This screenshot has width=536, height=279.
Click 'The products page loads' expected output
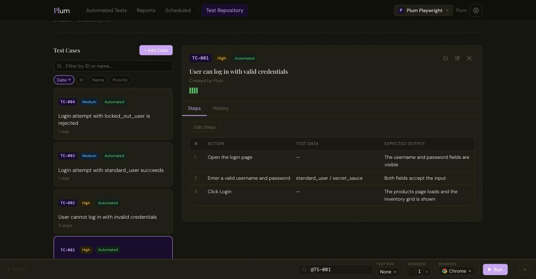pyautogui.click(x=421, y=195)
